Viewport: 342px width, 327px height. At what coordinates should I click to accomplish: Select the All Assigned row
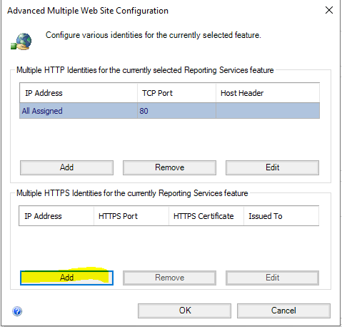[169, 111]
